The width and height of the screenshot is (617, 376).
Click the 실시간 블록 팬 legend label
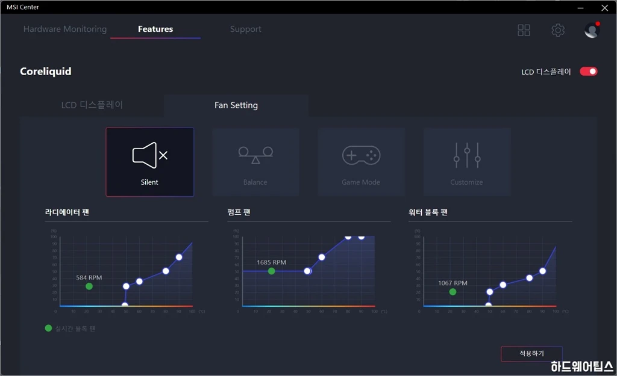click(75, 328)
